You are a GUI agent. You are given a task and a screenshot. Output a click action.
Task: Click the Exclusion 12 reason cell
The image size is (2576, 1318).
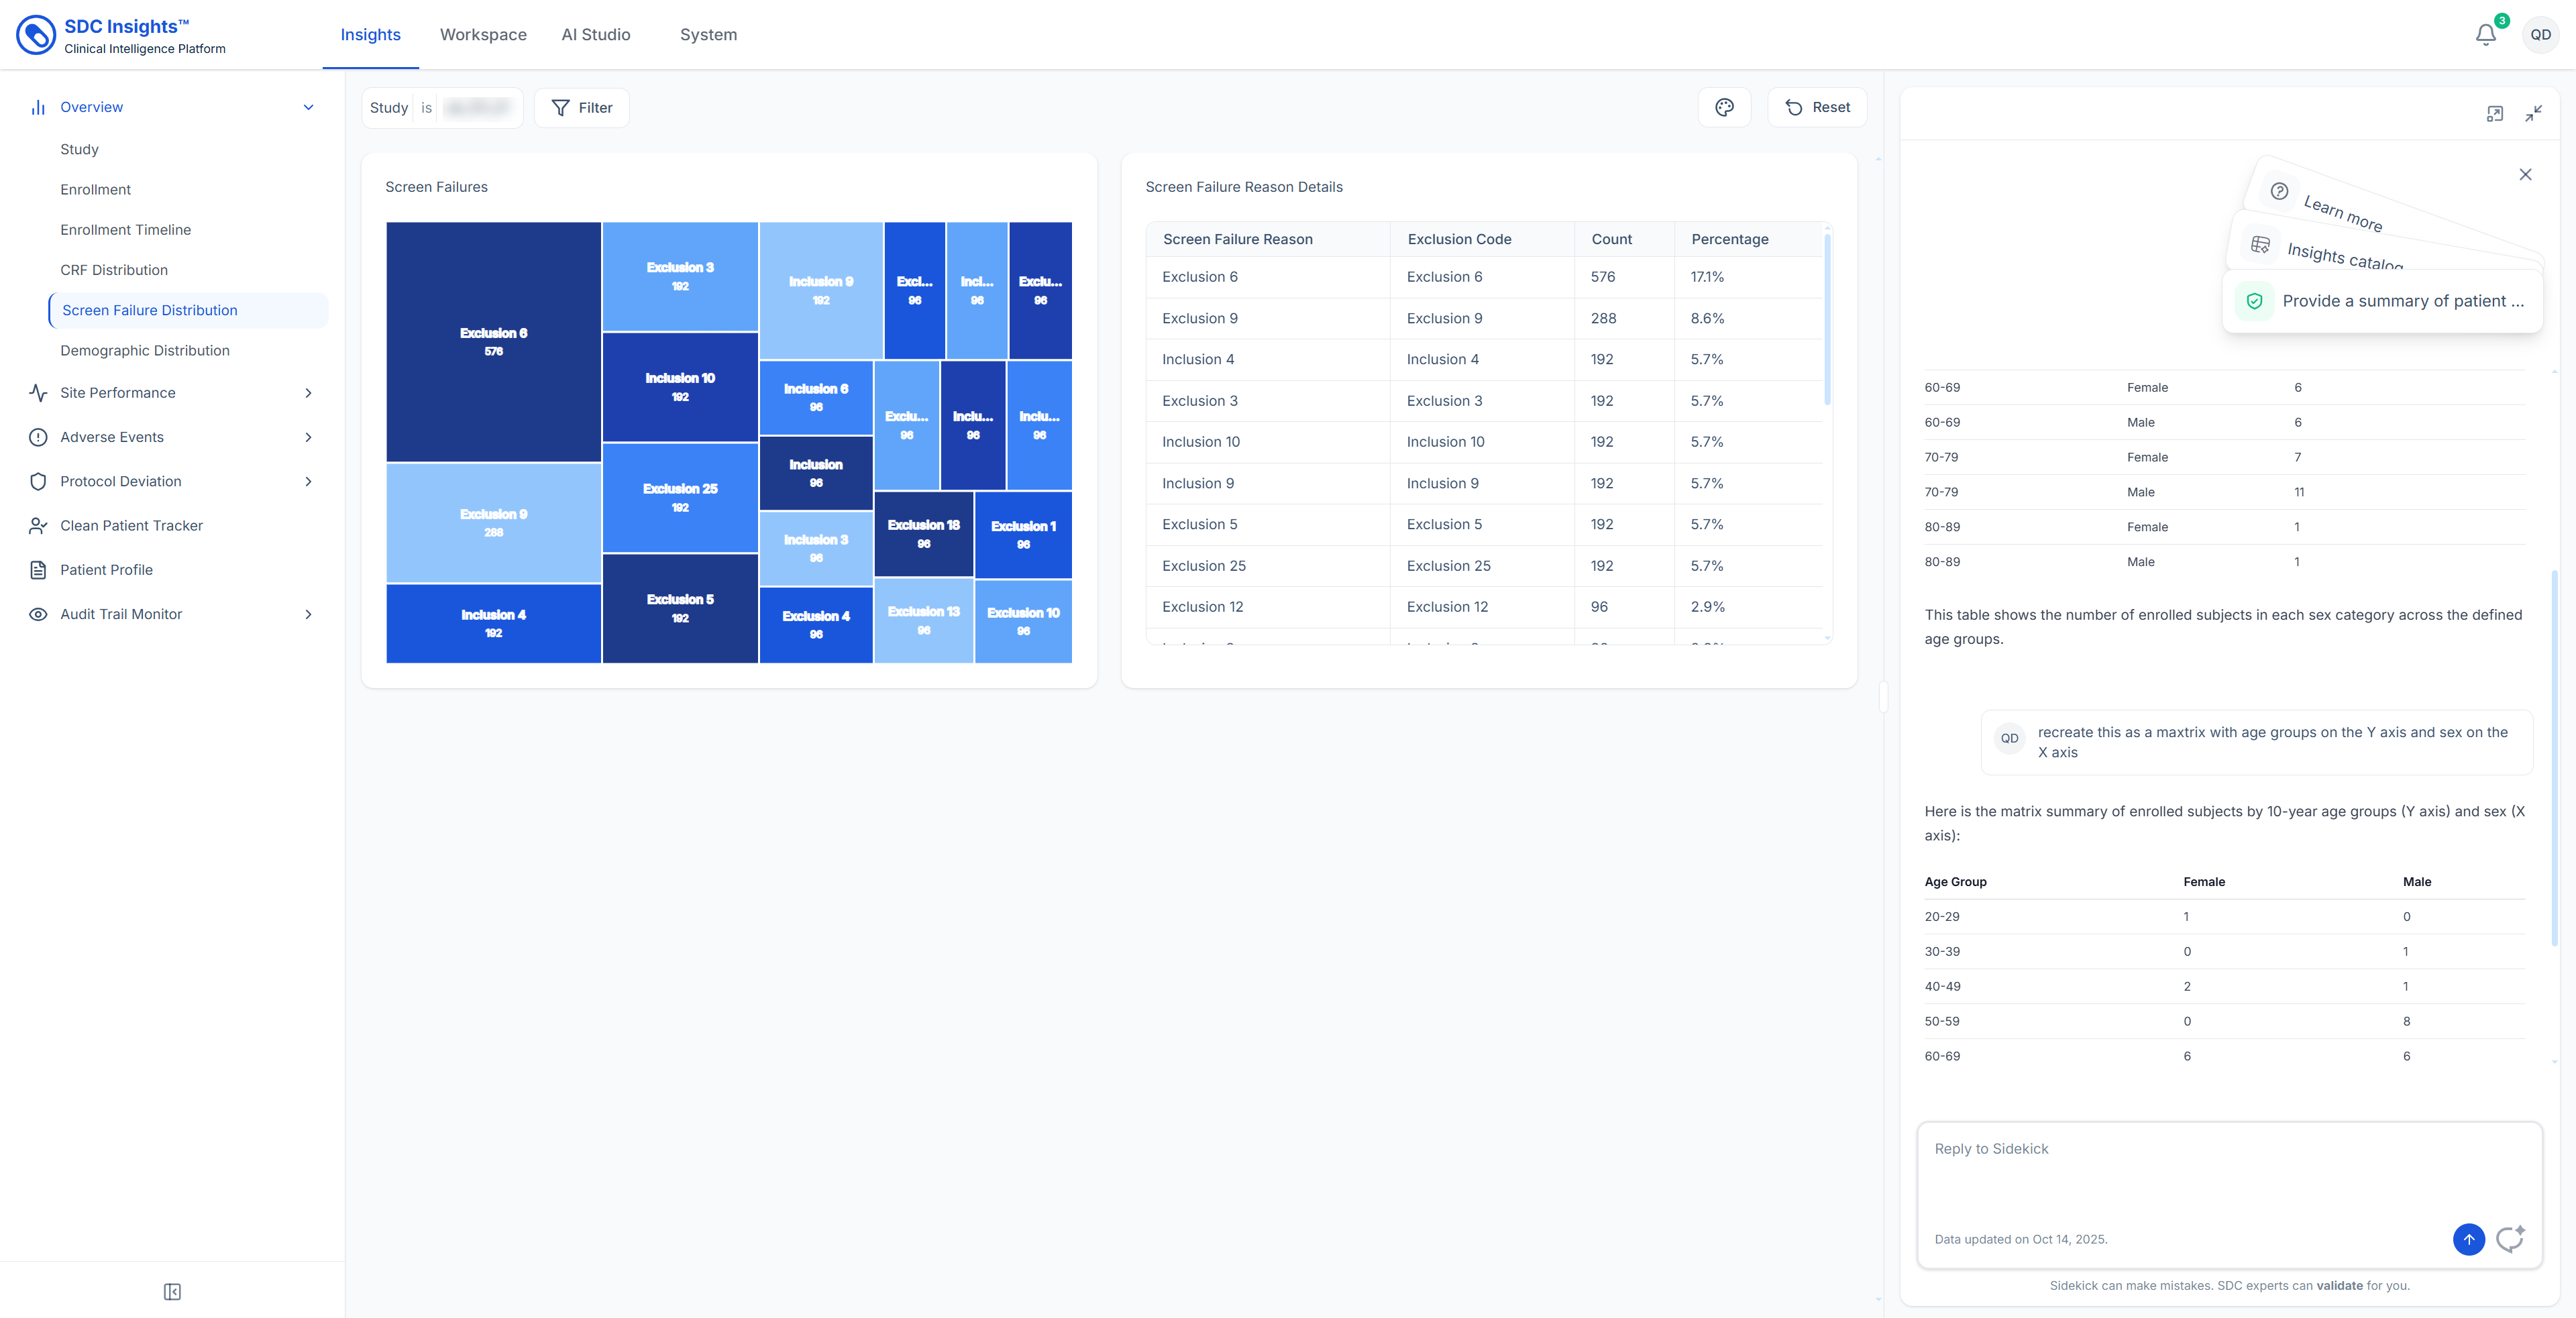click(1267, 607)
